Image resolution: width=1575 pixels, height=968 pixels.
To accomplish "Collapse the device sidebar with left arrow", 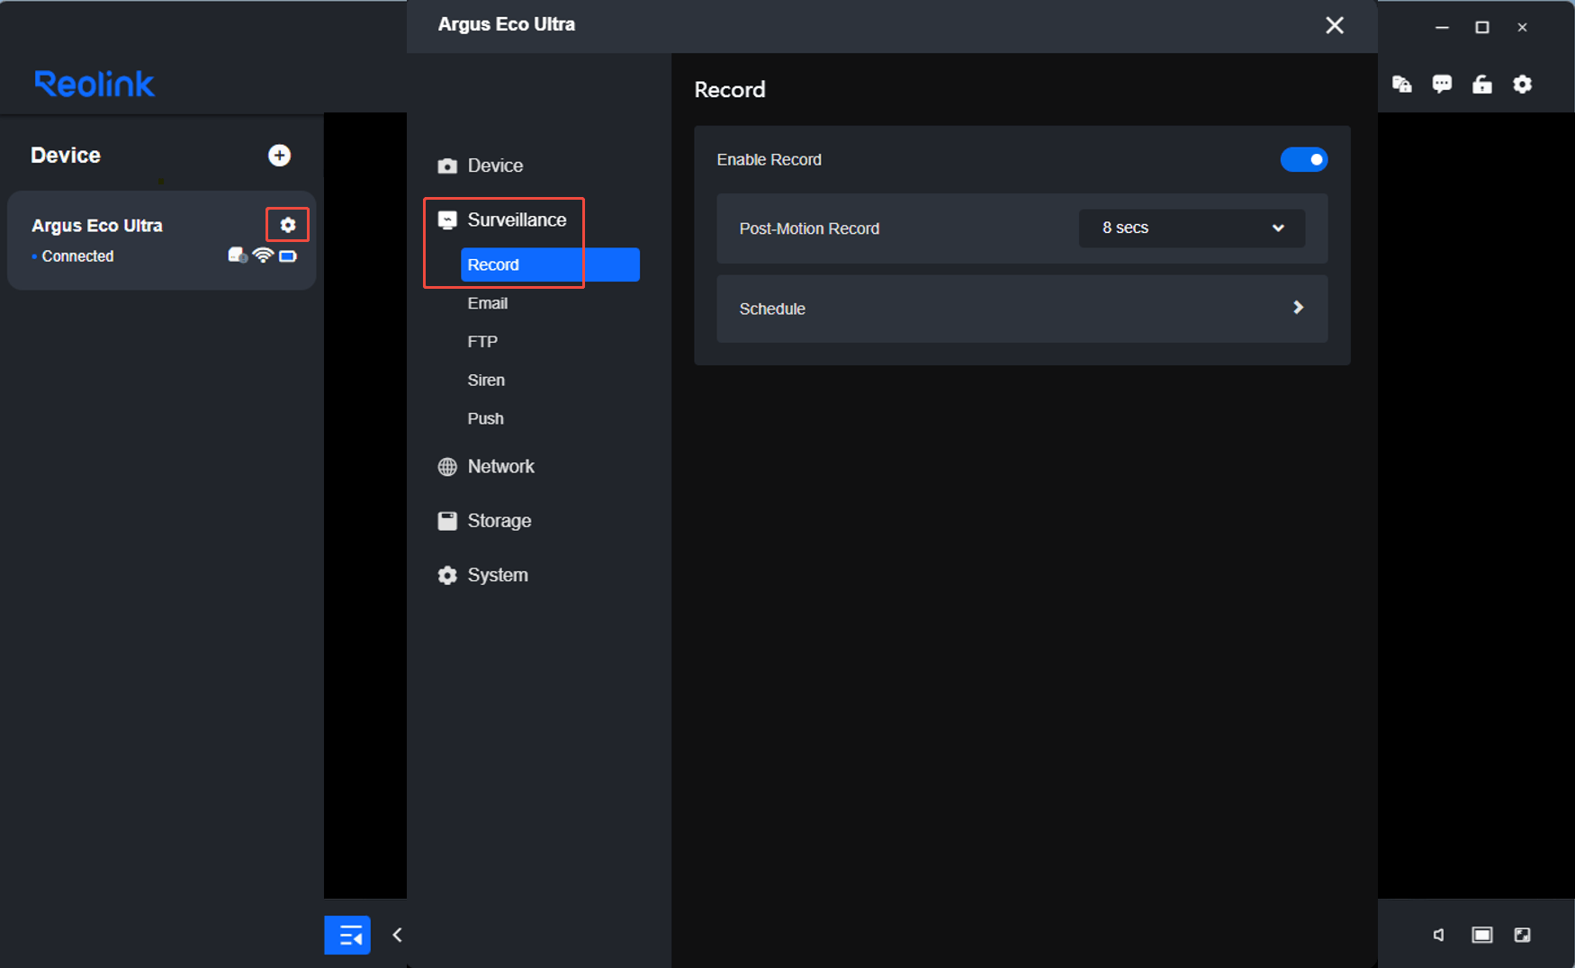I will click(397, 936).
